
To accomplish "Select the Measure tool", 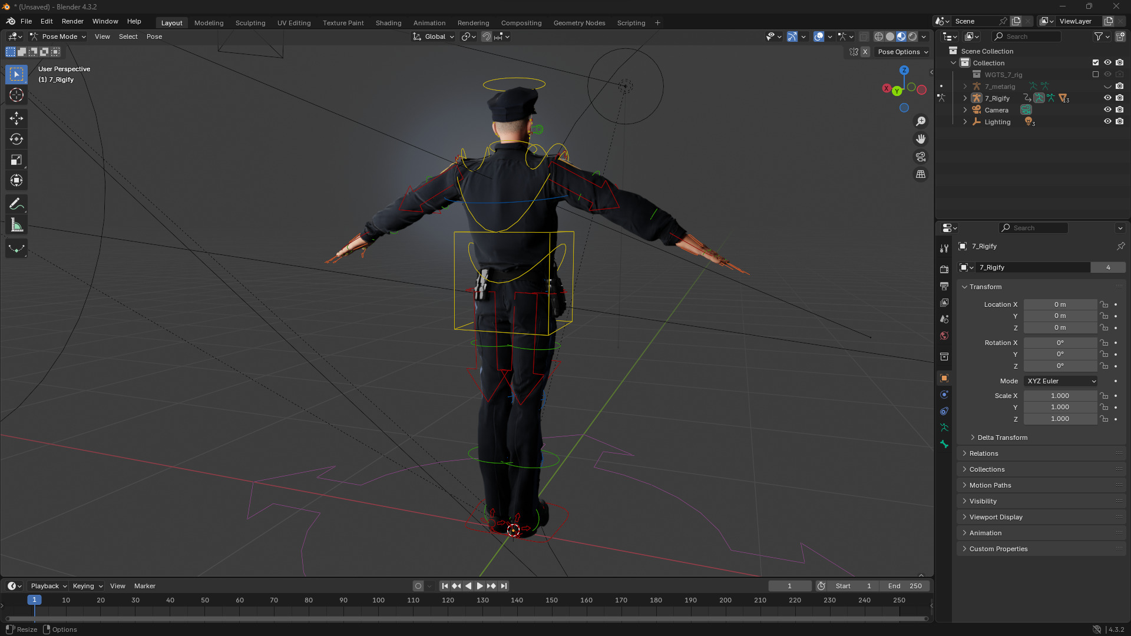I will point(16,225).
